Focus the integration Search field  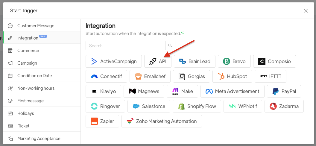[125, 45]
